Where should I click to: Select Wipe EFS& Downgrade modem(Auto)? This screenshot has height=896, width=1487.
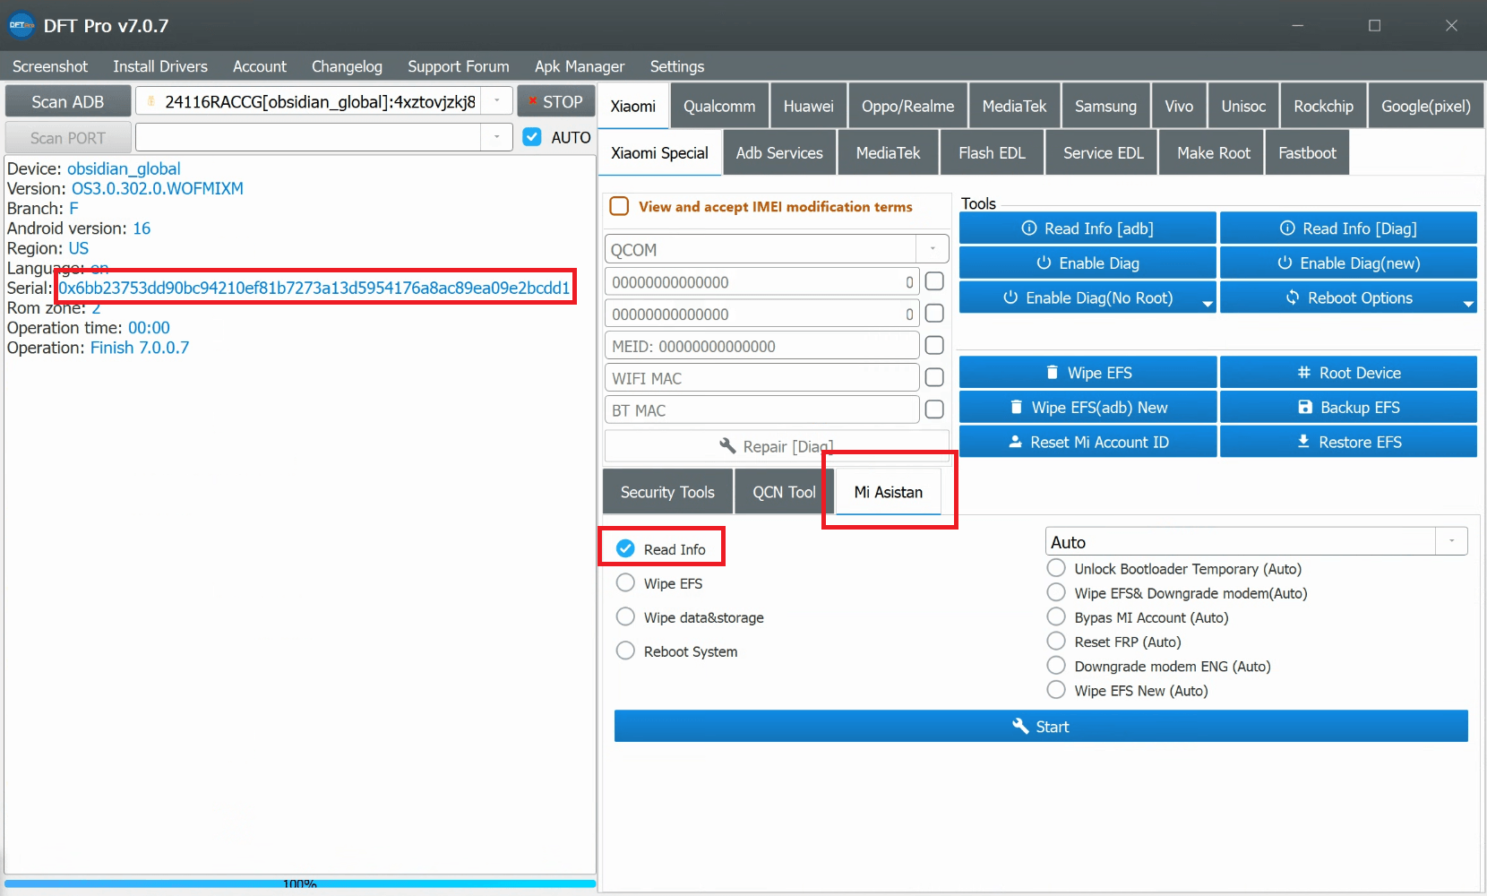[x=1056, y=592]
